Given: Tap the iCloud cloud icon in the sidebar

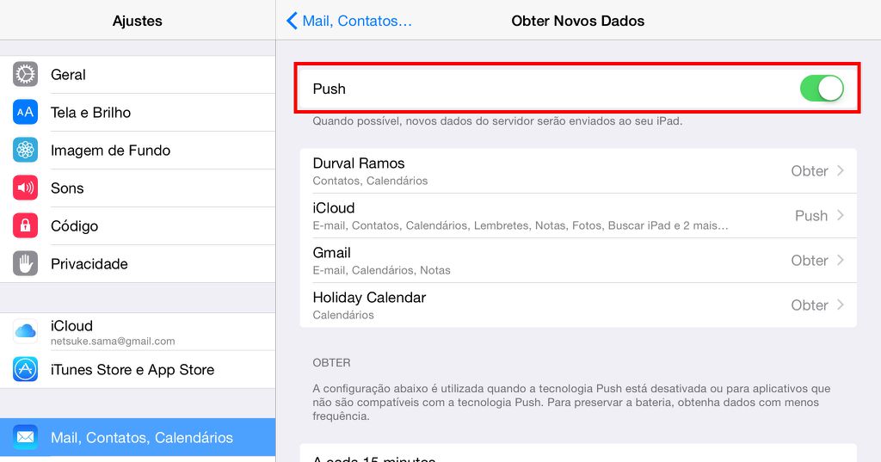Looking at the screenshot, I should point(25,331).
